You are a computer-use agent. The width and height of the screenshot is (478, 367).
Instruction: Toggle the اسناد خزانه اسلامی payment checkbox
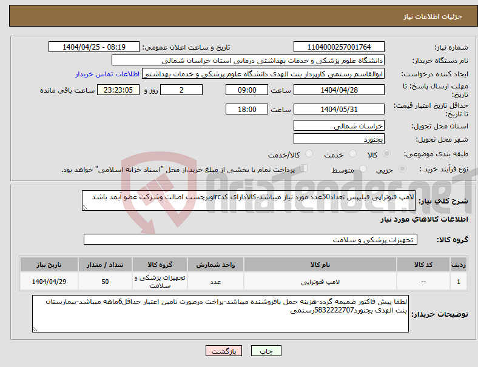pyautogui.click(x=303, y=168)
